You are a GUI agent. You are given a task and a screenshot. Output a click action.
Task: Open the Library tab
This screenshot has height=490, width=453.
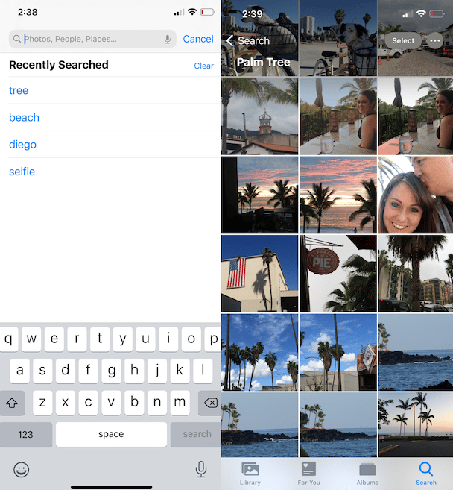click(250, 474)
